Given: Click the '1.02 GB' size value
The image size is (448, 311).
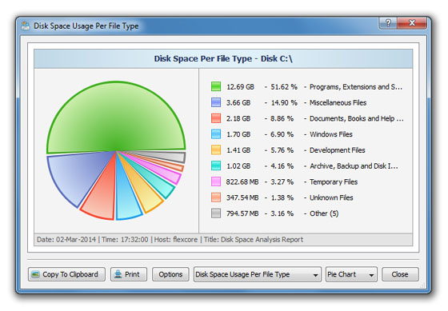Looking at the screenshot, I should coord(238,166).
